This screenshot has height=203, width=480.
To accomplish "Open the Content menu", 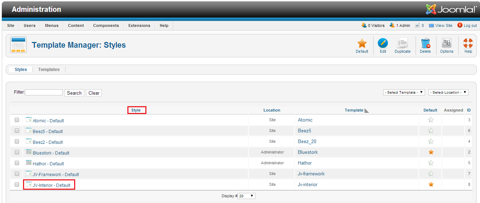I will click(x=76, y=25).
